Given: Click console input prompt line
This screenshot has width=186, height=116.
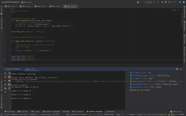Looking at the screenshot, I should tap(68, 104).
